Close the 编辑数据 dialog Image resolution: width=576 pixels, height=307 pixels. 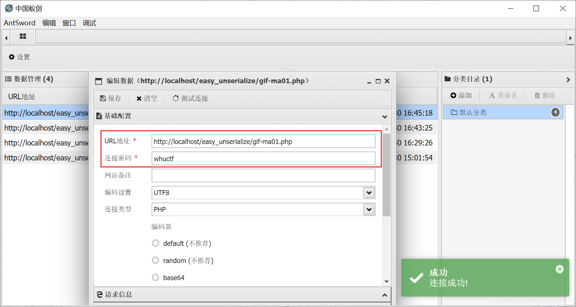coord(387,81)
